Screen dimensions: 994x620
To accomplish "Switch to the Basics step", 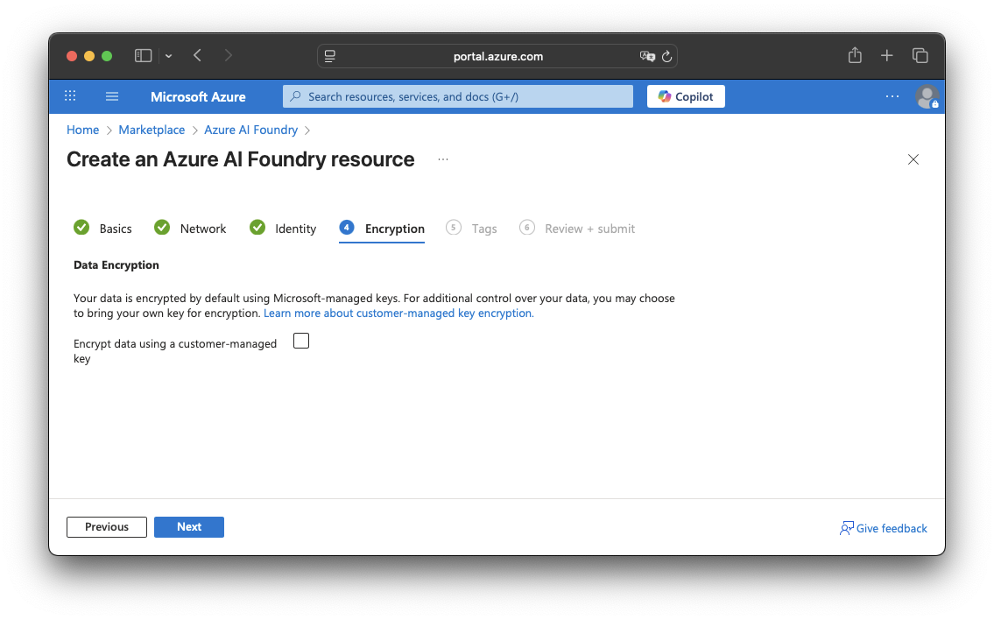I will coord(102,229).
